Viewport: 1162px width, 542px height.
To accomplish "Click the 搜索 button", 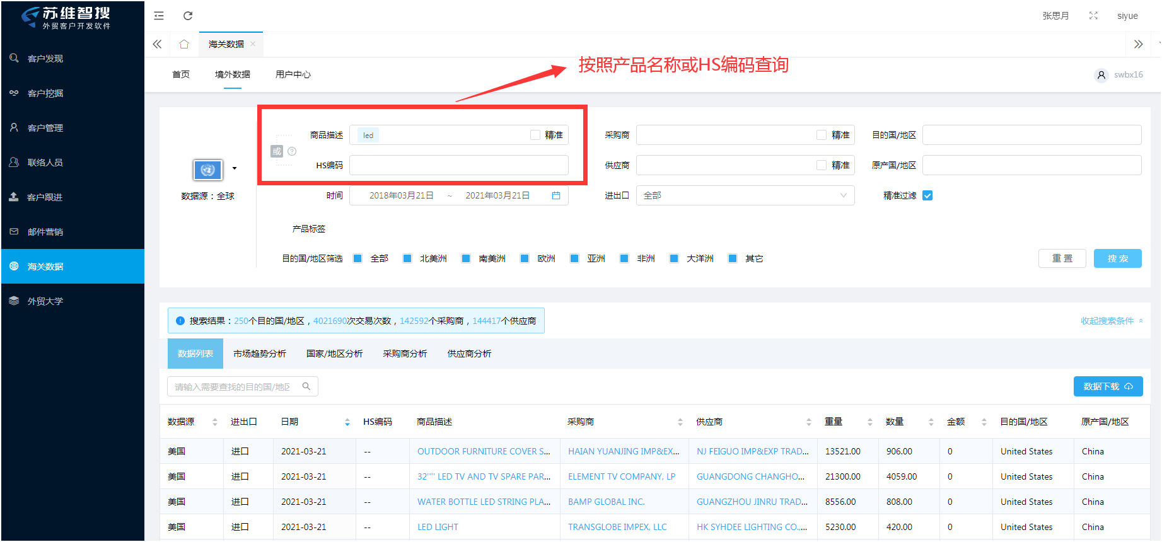I will coord(1117,258).
